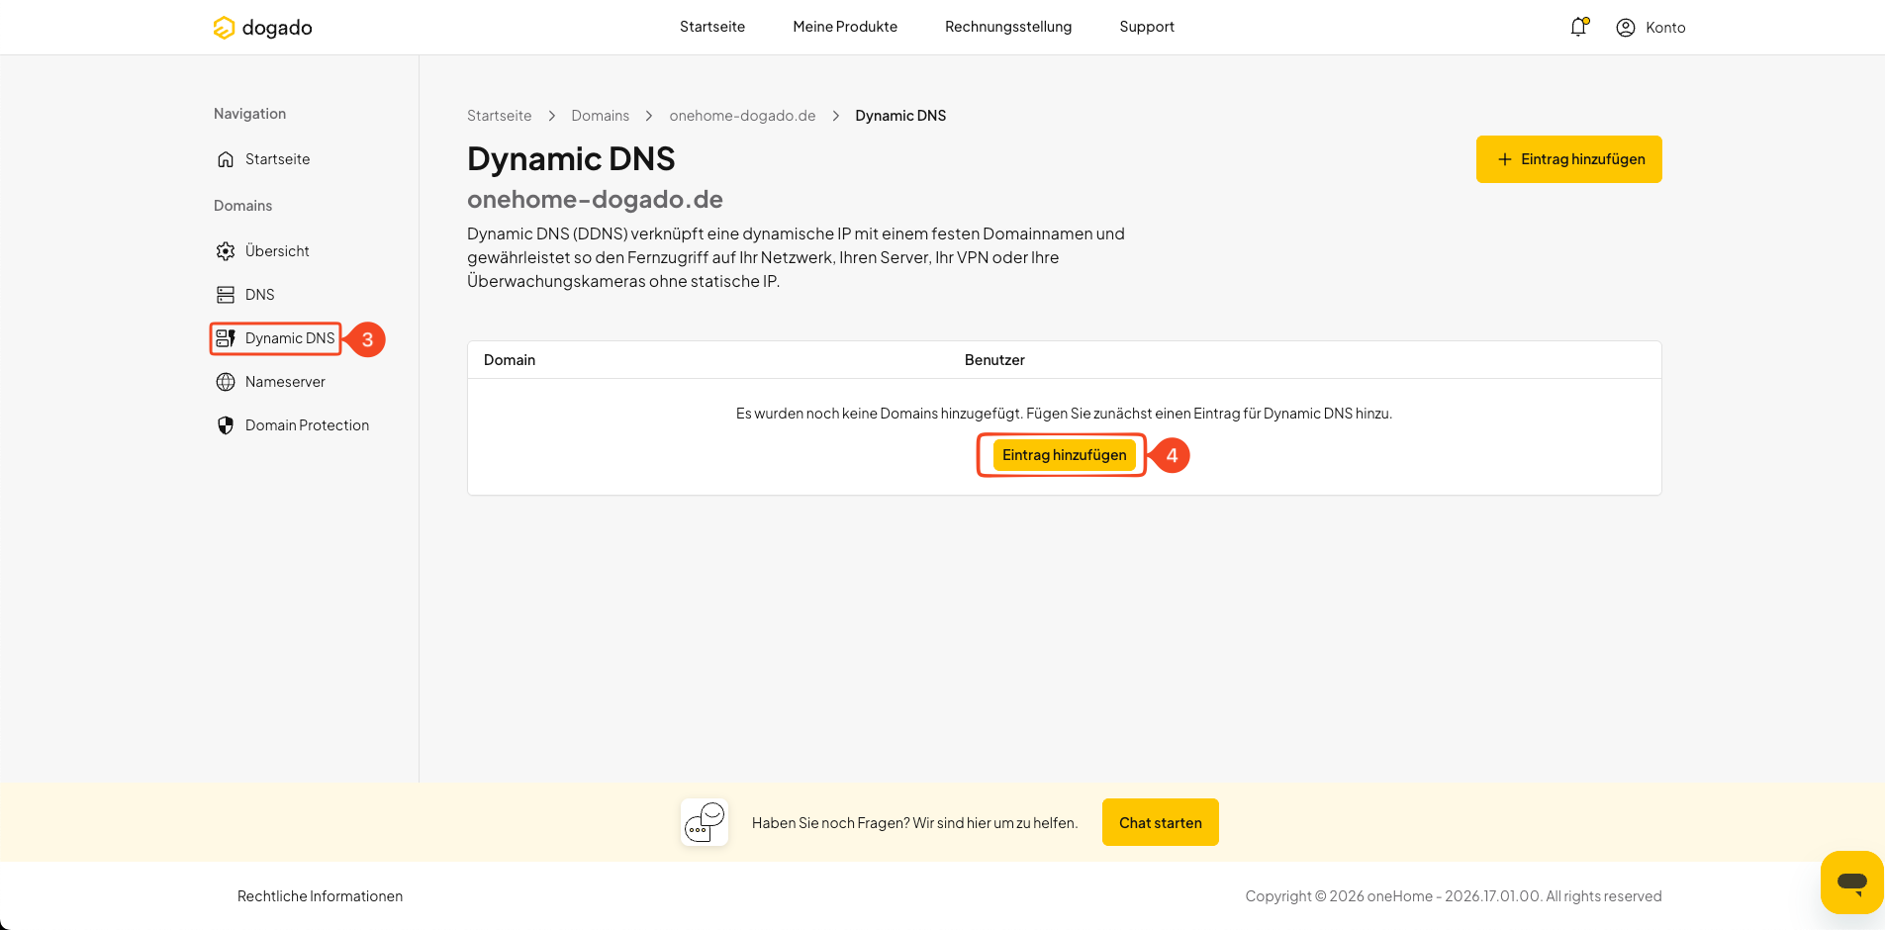Go to Startseite in sidebar
Image resolution: width=1885 pixels, height=930 pixels.
tap(278, 159)
